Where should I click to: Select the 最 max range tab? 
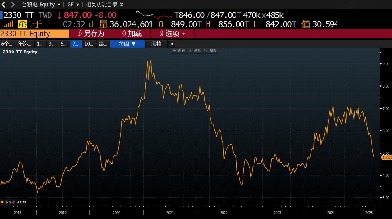pos(103,44)
